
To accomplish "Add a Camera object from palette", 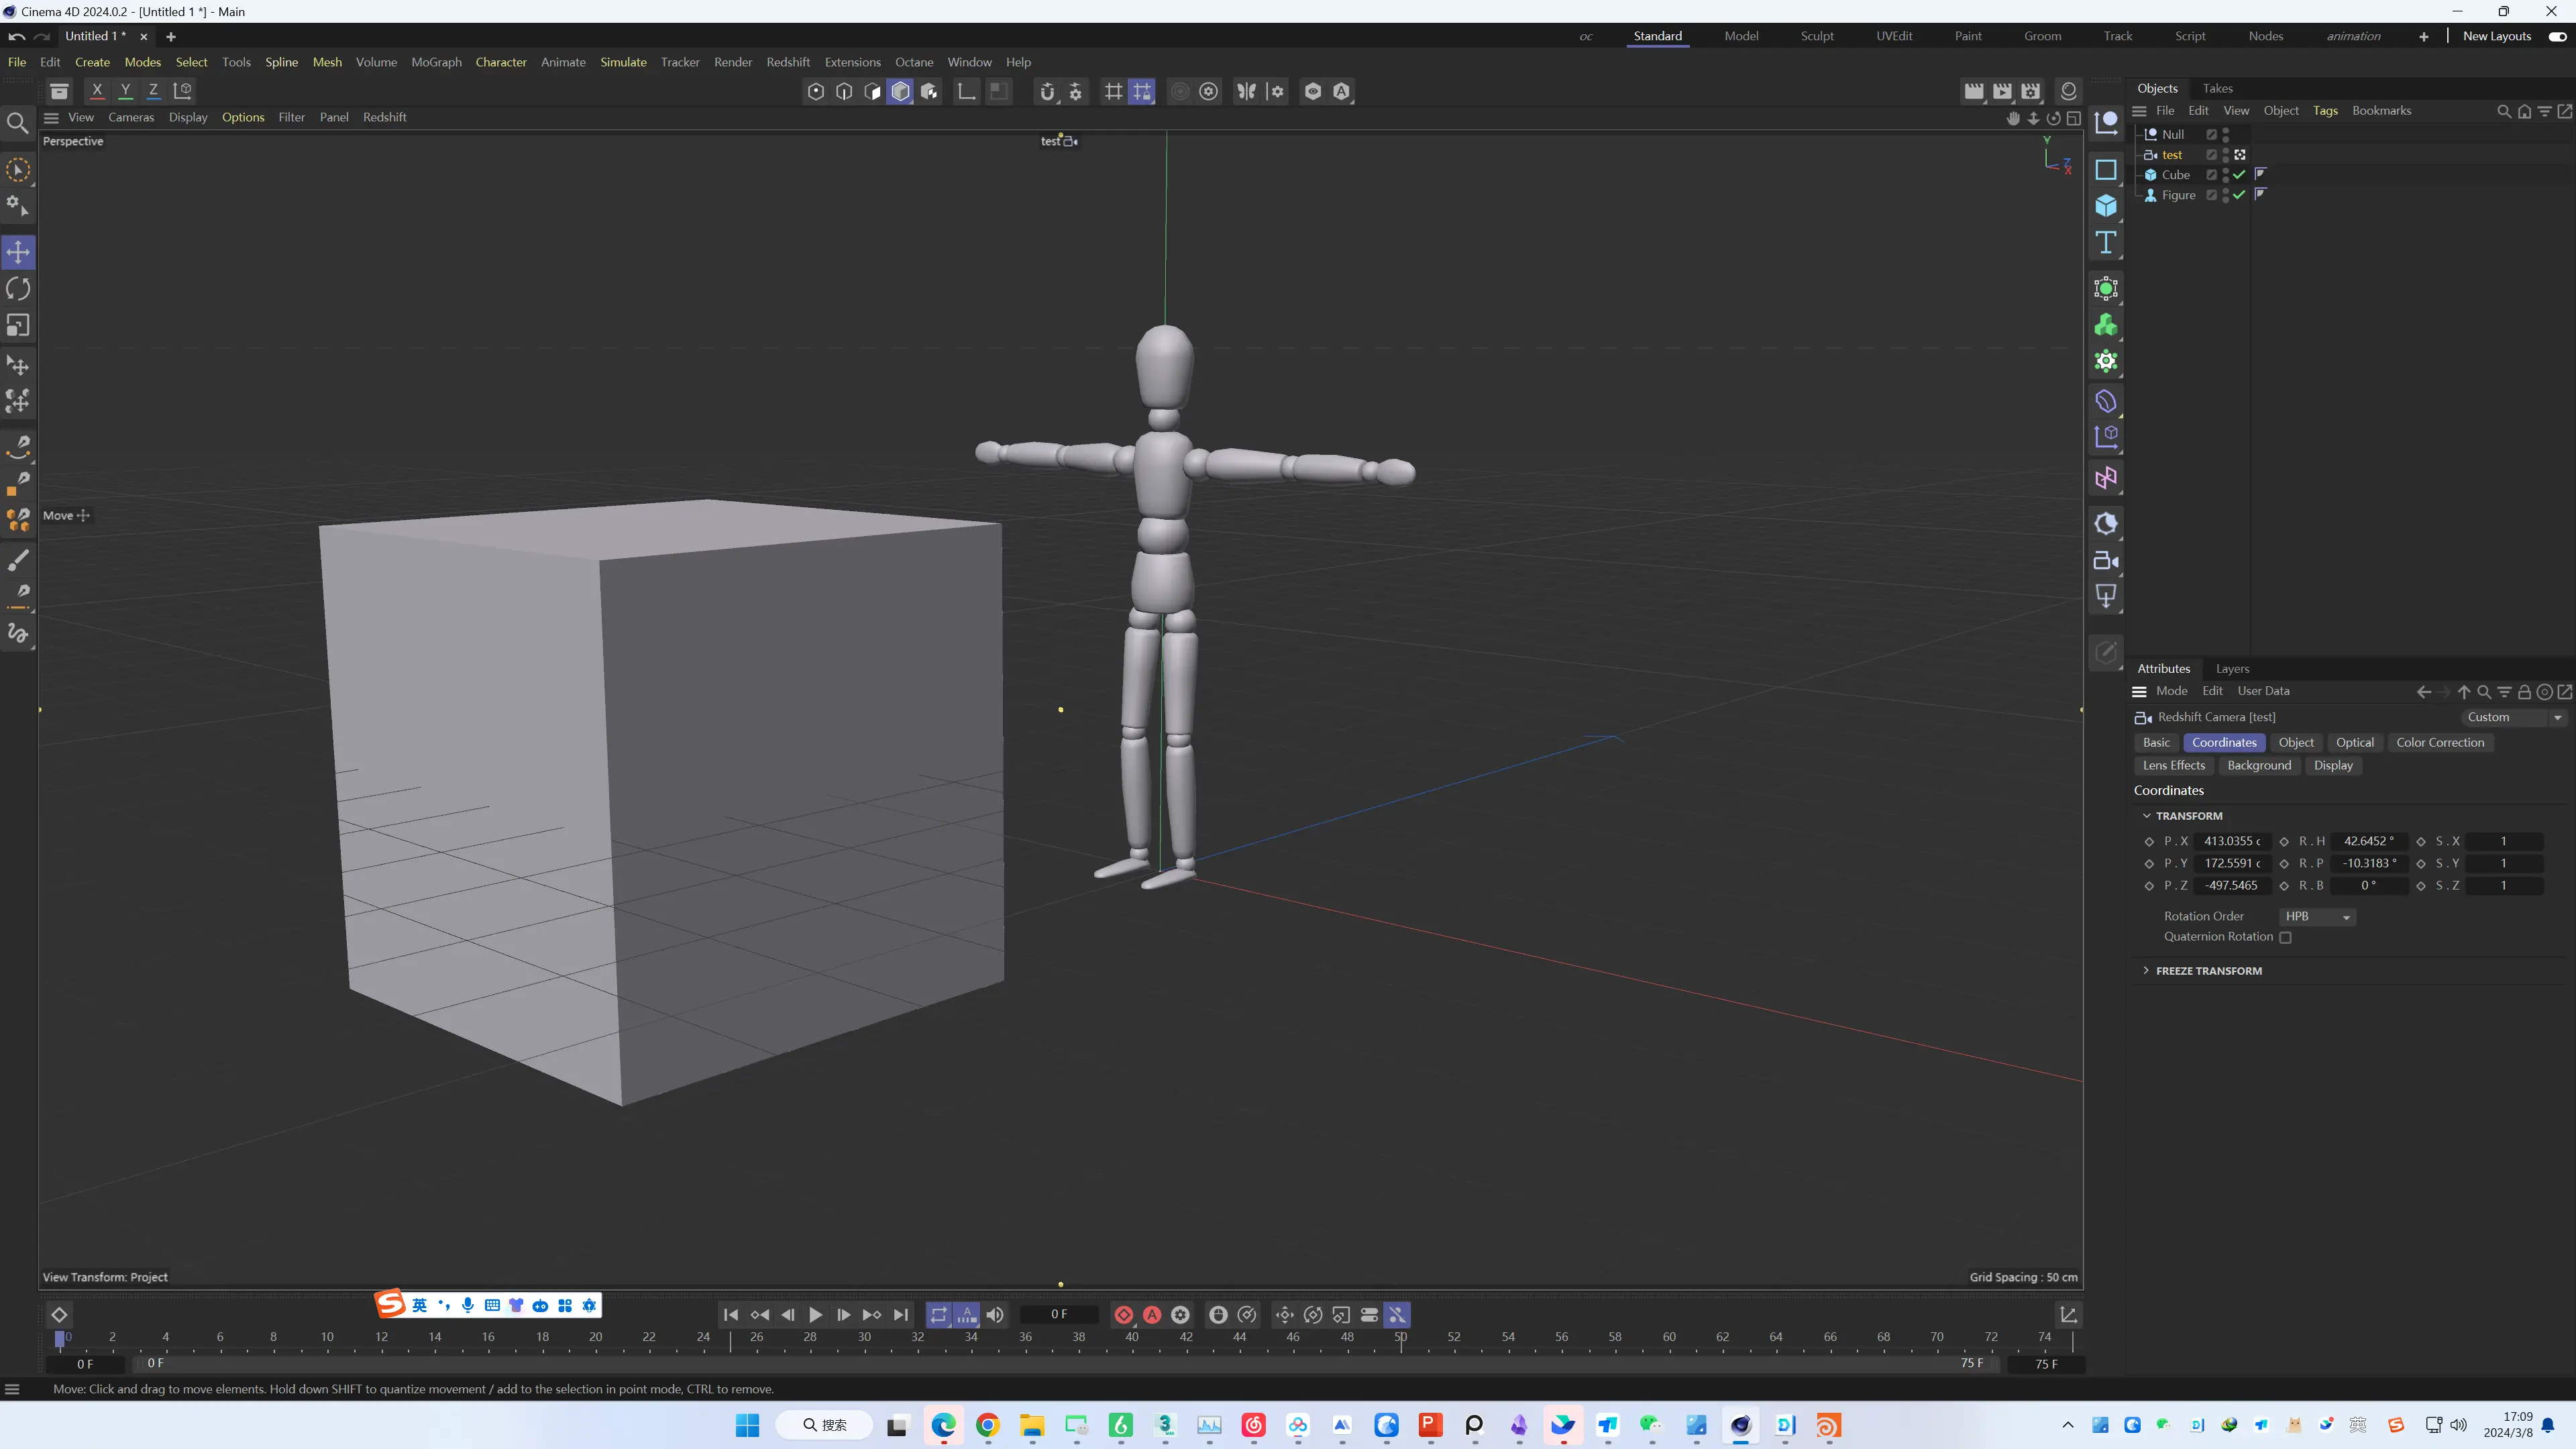I will [x=2106, y=560].
